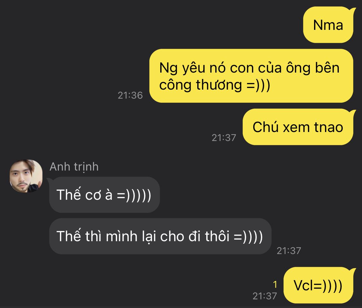Image resolution: width=362 pixels, height=308 pixels.
Task: Tap the read count '1' indicator
Action: 275,285
